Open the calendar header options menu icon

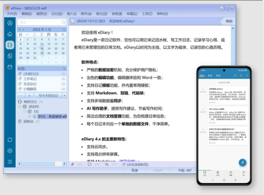64,29
